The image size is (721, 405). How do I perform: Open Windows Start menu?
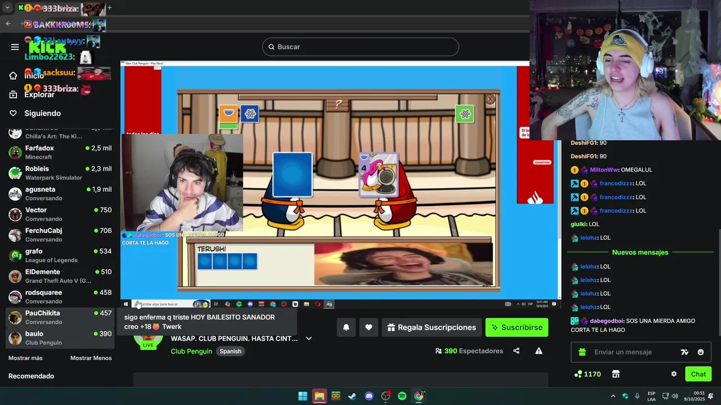302,396
